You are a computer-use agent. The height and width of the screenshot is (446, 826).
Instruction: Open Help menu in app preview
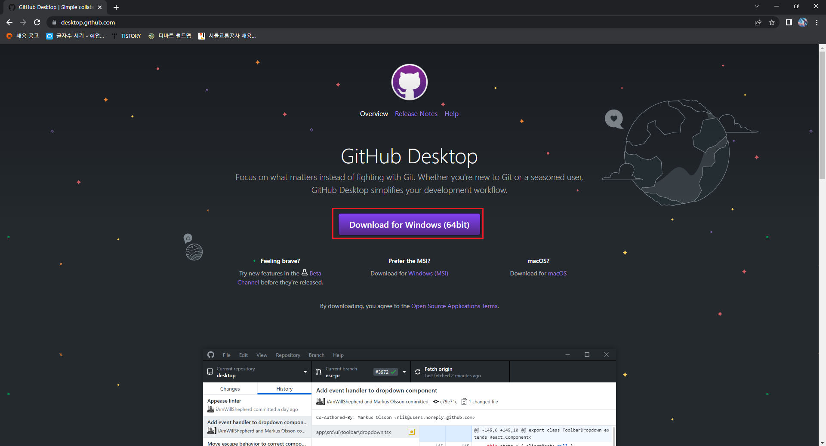pyautogui.click(x=338, y=355)
